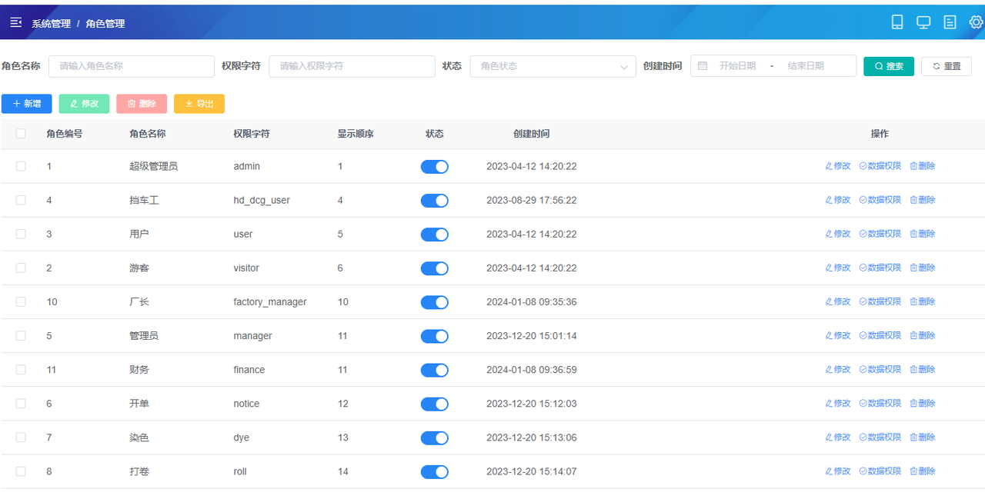985x499 pixels.
Task: Click the 创建时间 column header
Action: 532,134
